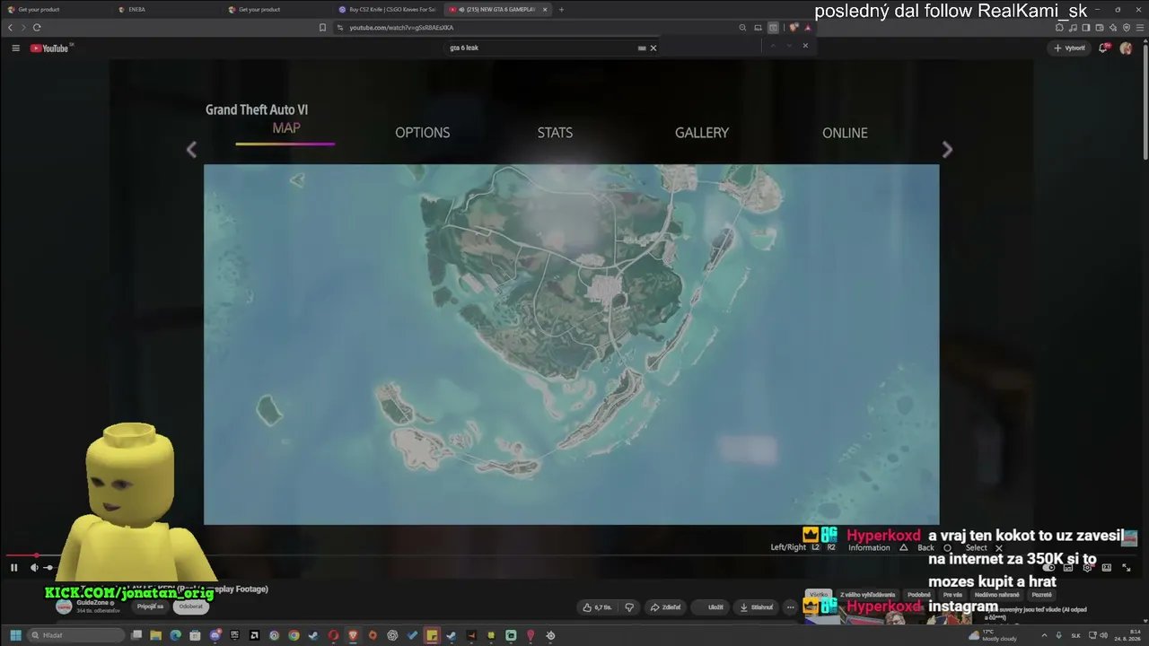Select the Všetko filter chip
Image resolution: width=1149 pixels, height=646 pixels.
tap(819, 595)
